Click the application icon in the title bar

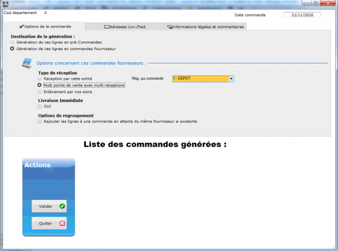pos(6,4)
